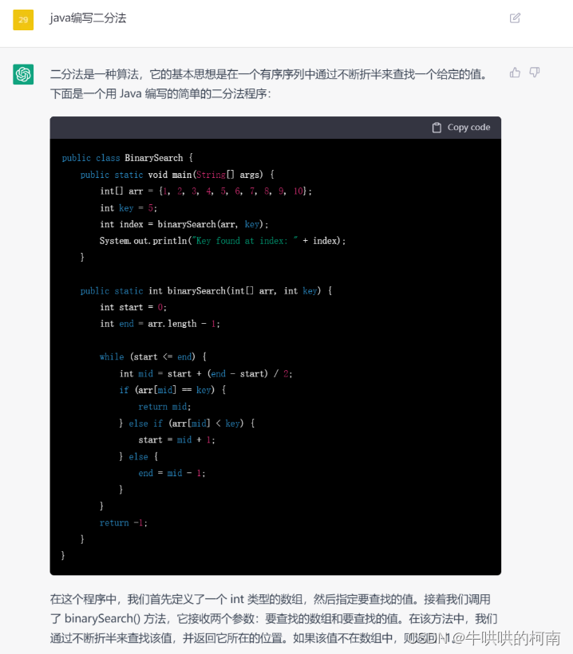The width and height of the screenshot is (573, 654).
Task: Click the line "} else if (arr[mid] < key) {"
Action: point(187,424)
